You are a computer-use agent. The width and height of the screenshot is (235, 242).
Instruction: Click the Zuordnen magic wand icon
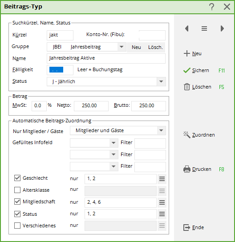click(187, 135)
